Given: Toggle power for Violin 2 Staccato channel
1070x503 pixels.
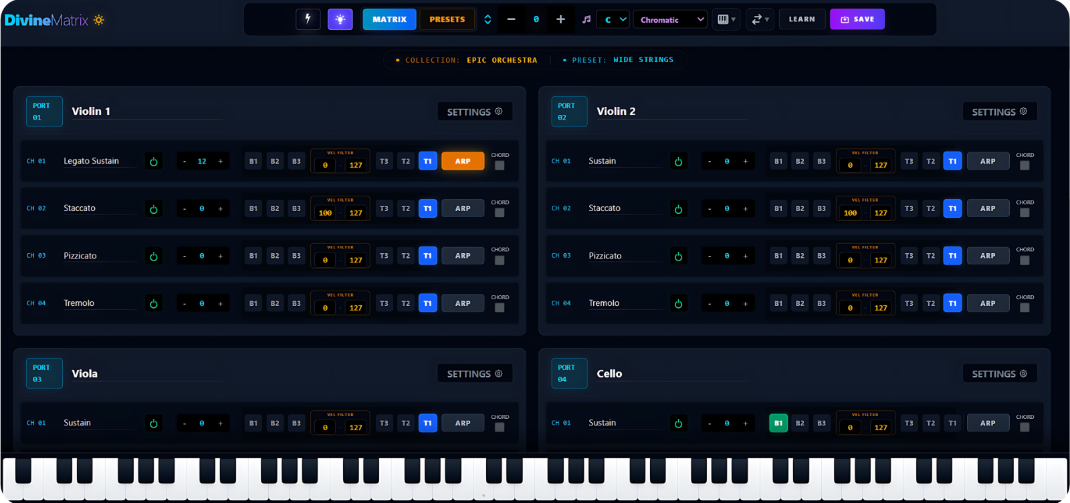Looking at the screenshot, I should pos(679,209).
